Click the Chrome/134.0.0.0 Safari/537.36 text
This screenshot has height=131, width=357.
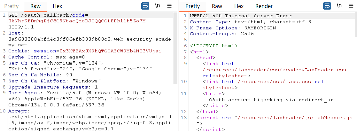coord(56,105)
